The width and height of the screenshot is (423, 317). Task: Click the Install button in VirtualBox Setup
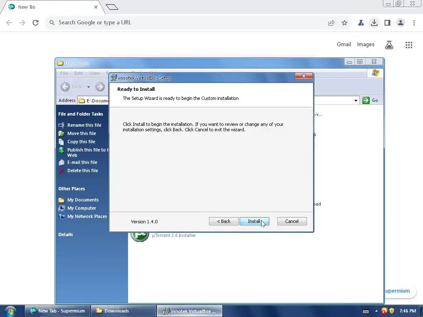[254, 221]
